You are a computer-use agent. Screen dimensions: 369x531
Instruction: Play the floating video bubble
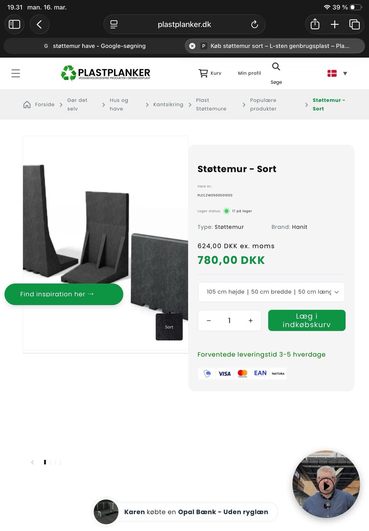[x=326, y=486]
